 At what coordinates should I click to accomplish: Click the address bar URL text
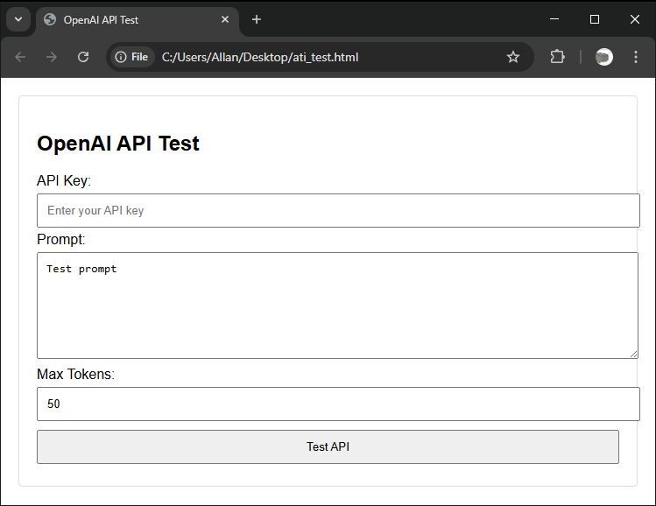[x=260, y=57]
